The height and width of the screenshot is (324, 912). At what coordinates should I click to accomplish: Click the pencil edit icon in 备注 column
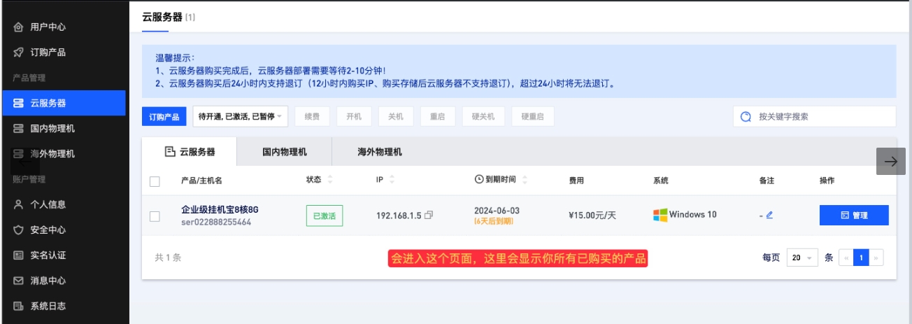pyautogui.click(x=769, y=216)
